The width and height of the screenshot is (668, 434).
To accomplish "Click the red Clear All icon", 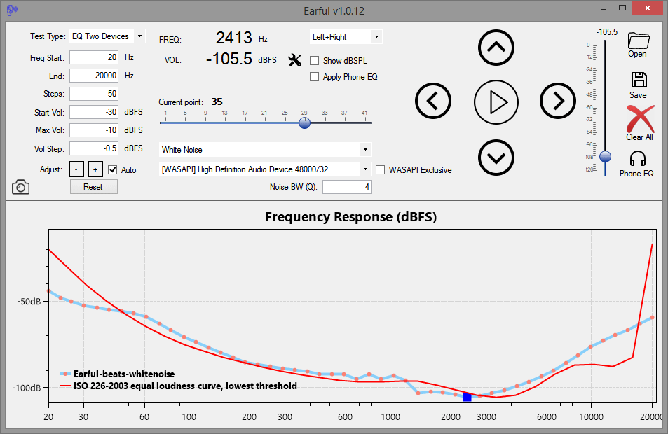I will tap(639, 119).
